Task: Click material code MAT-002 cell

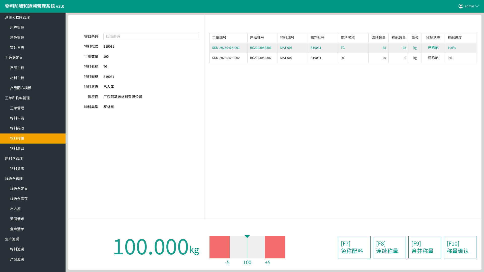Action: pyautogui.click(x=293, y=58)
